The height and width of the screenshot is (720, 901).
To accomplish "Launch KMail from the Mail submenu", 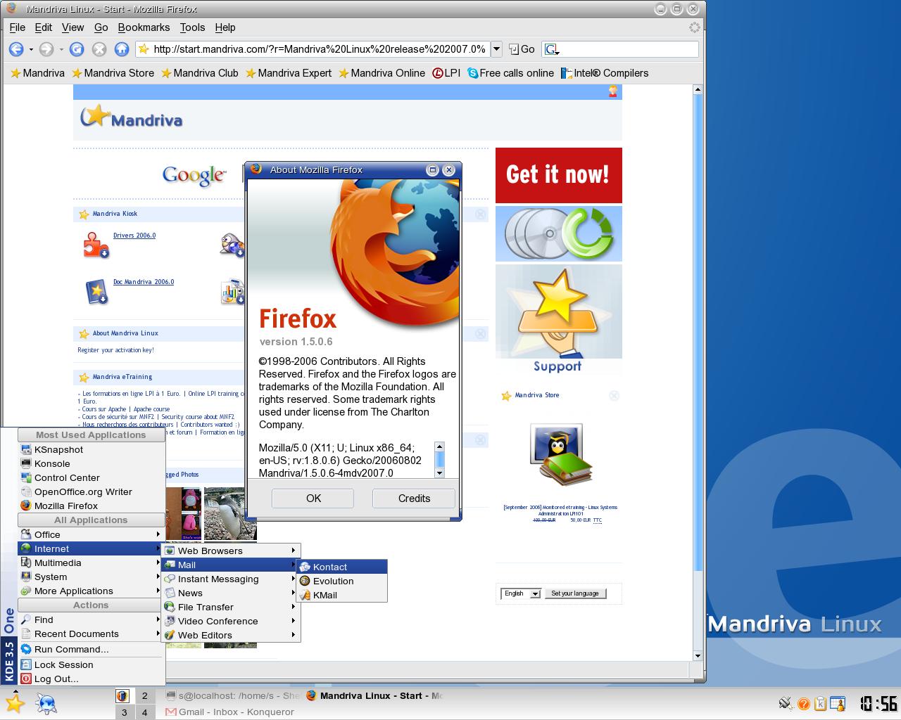I will [342, 595].
